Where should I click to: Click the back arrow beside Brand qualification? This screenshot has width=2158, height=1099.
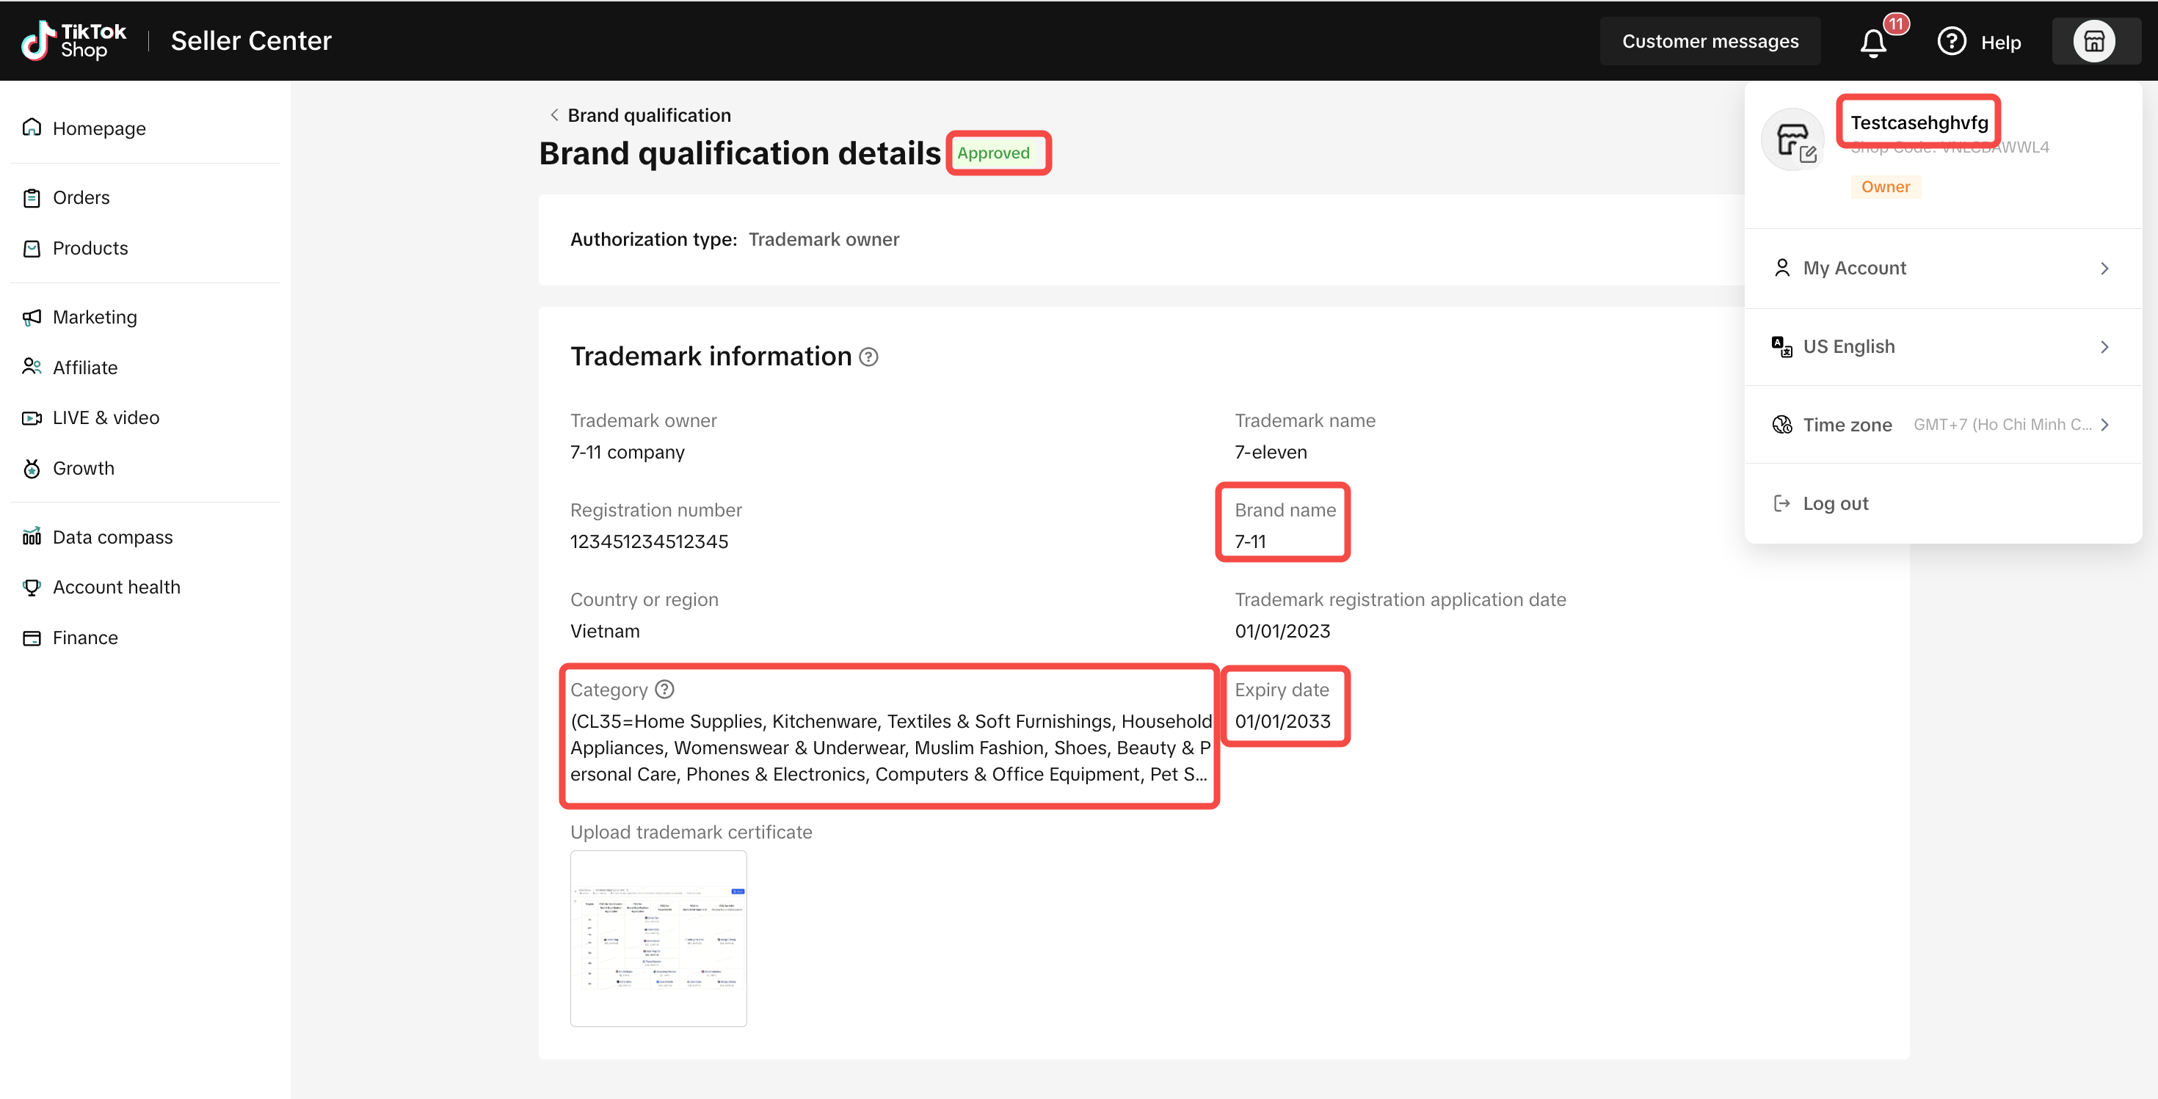[x=553, y=115]
